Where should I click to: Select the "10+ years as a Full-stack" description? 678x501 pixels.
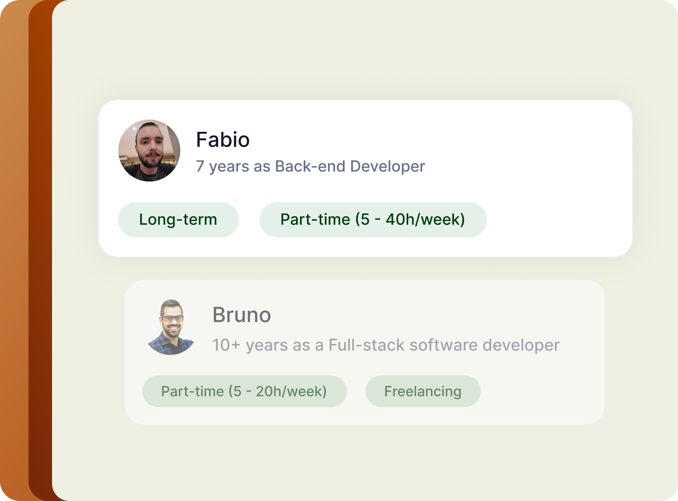[x=385, y=345]
